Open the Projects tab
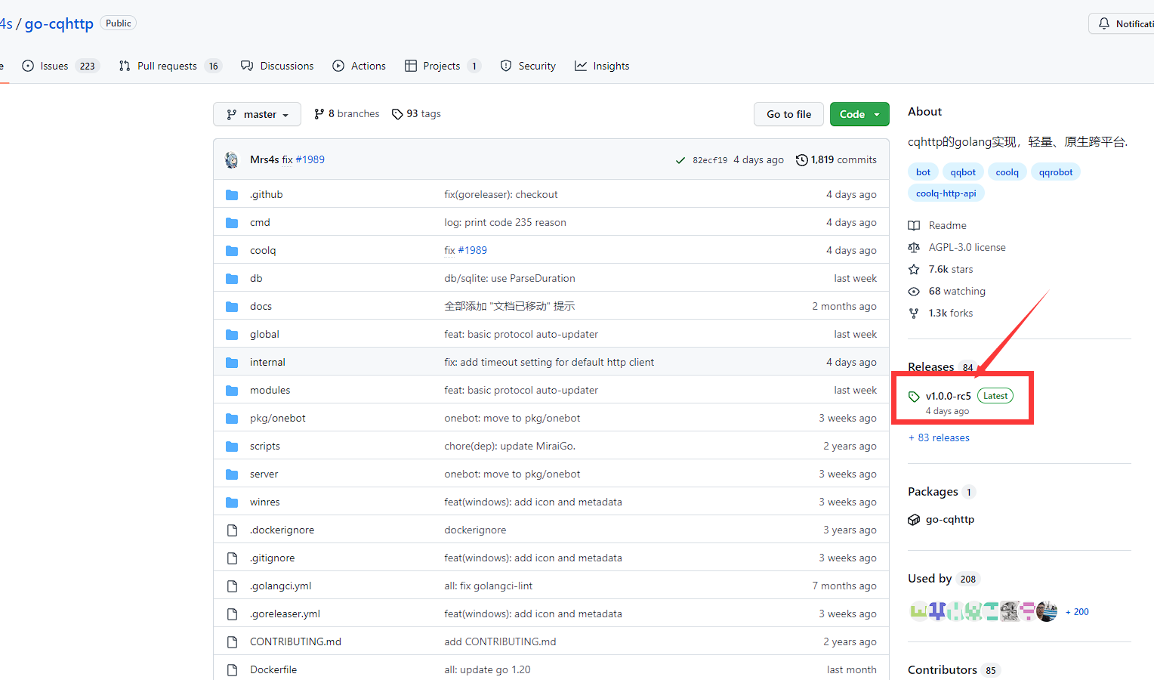Screen dimensions: 1154x680 tap(443, 66)
